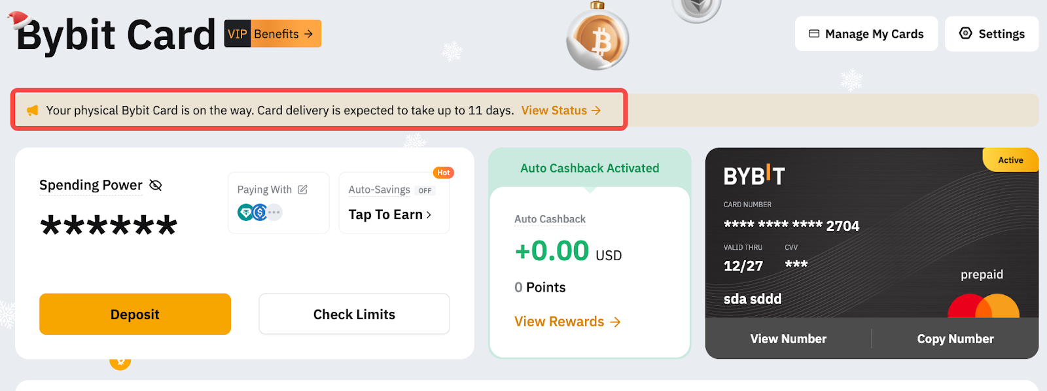Select View Number on the card
The image size is (1047, 391).
point(788,339)
